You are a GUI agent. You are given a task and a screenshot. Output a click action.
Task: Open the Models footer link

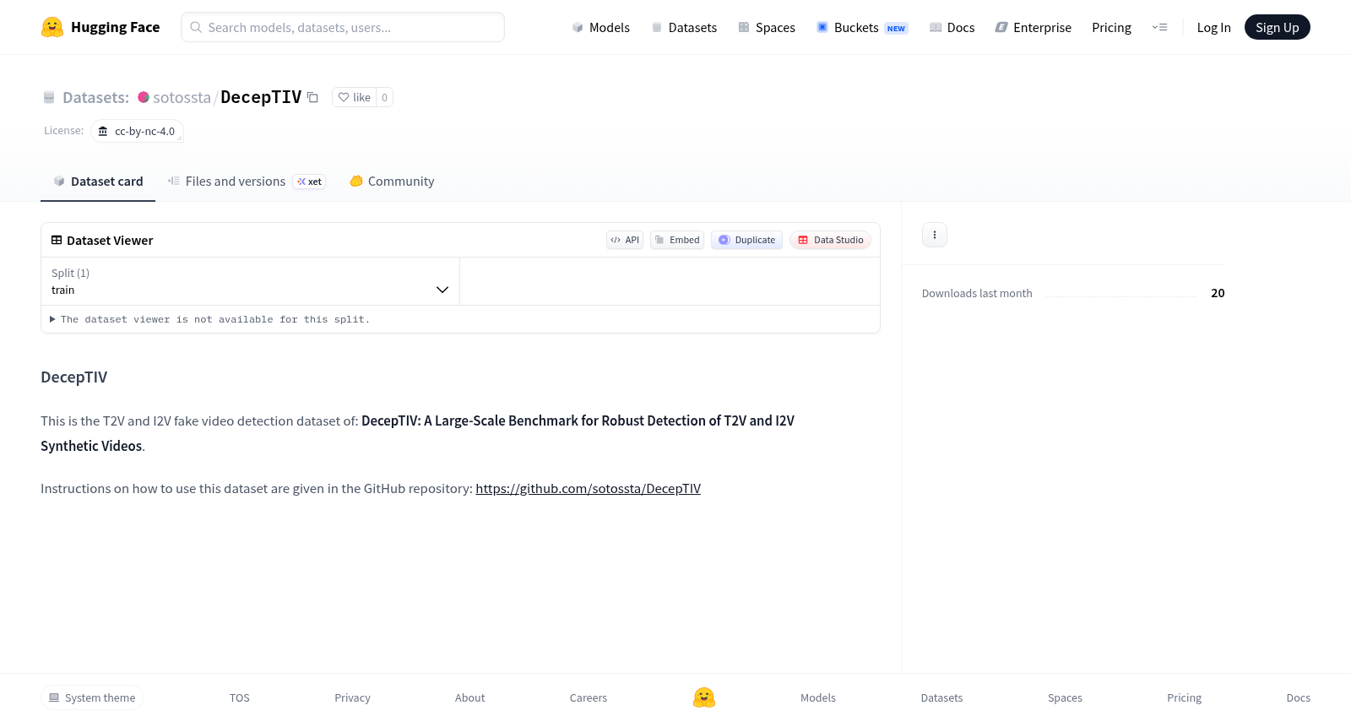click(x=818, y=697)
